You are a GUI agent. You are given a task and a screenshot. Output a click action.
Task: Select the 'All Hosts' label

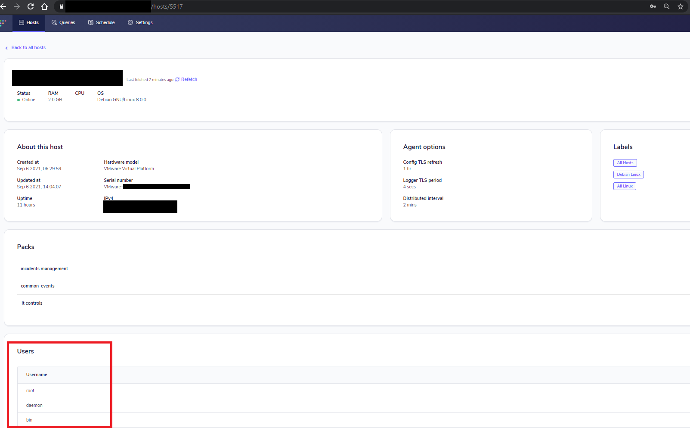click(x=625, y=163)
